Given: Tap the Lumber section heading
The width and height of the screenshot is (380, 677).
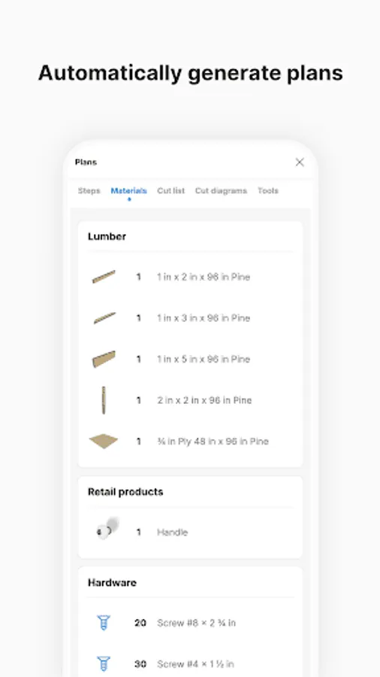Looking at the screenshot, I should (107, 237).
